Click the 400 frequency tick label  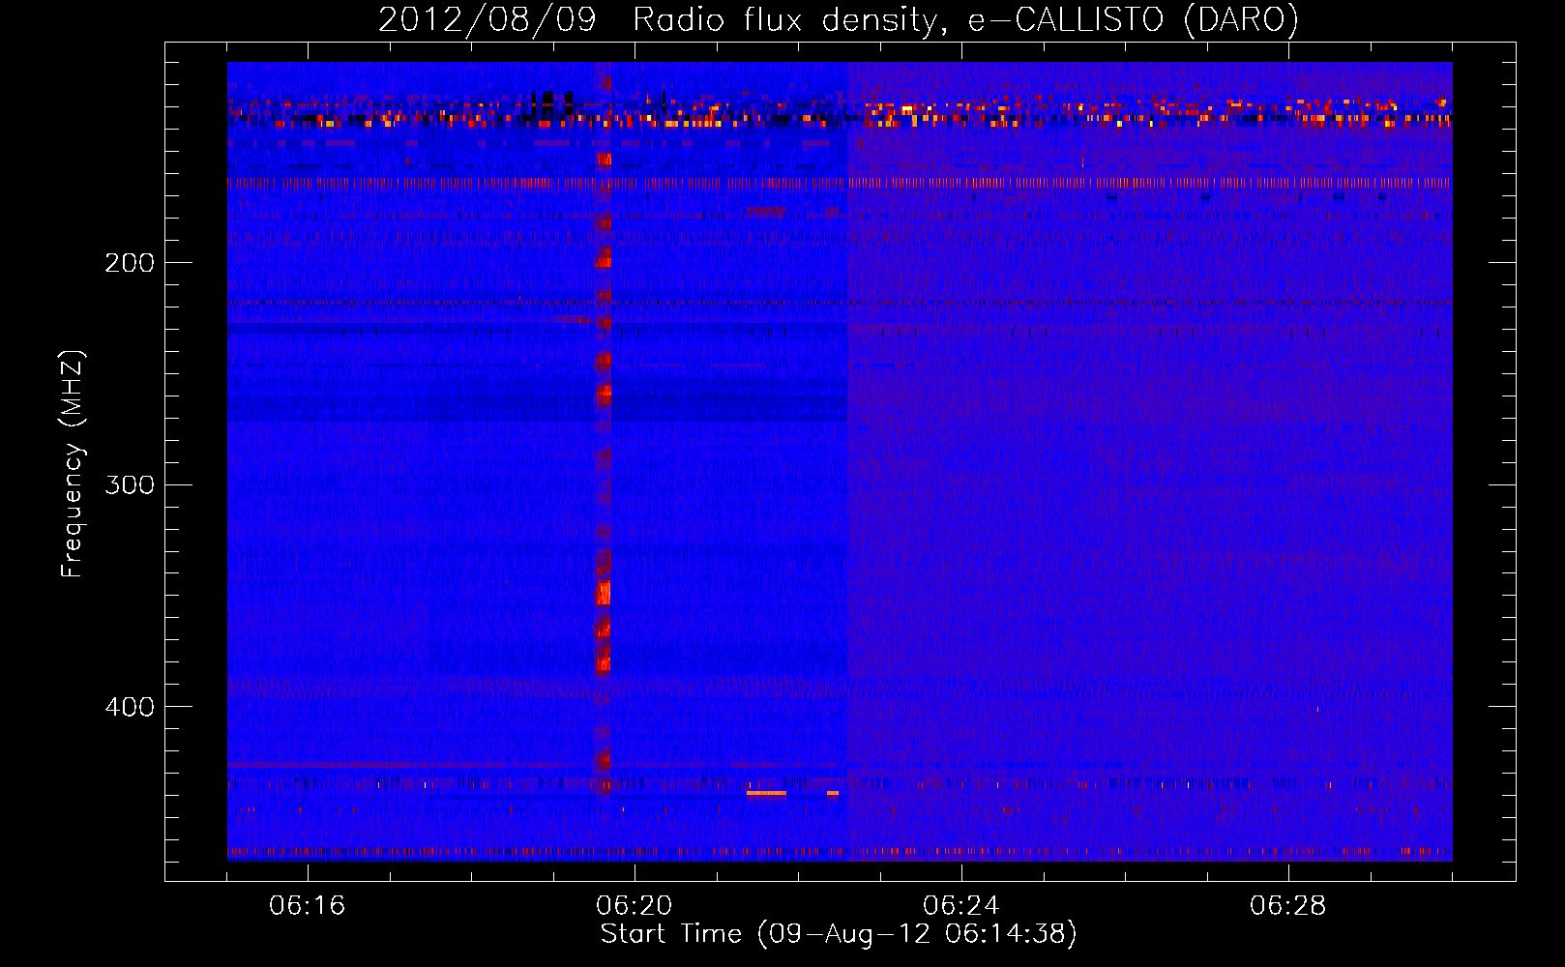tap(130, 707)
